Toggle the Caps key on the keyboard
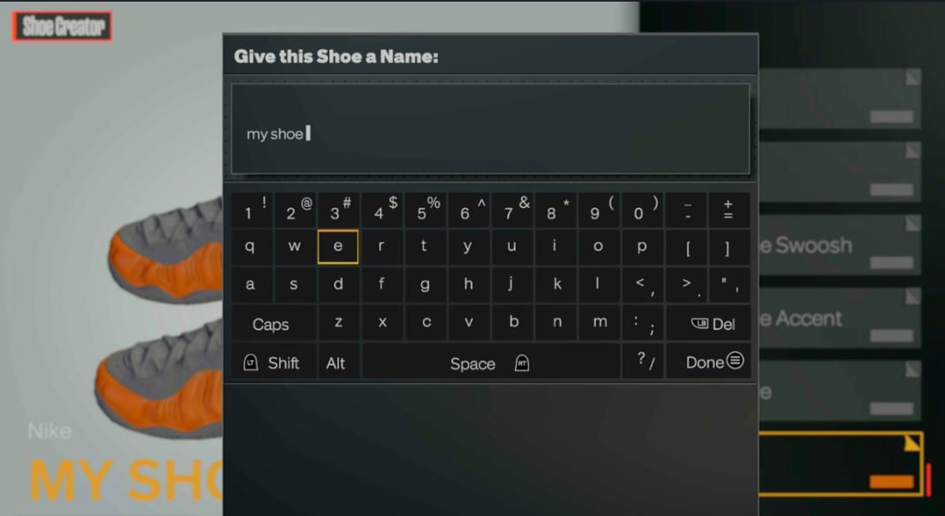The height and width of the screenshot is (516, 945). click(x=272, y=324)
